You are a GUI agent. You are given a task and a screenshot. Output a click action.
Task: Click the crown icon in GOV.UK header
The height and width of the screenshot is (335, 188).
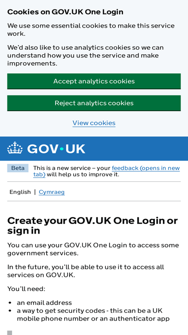tap(15, 148)
